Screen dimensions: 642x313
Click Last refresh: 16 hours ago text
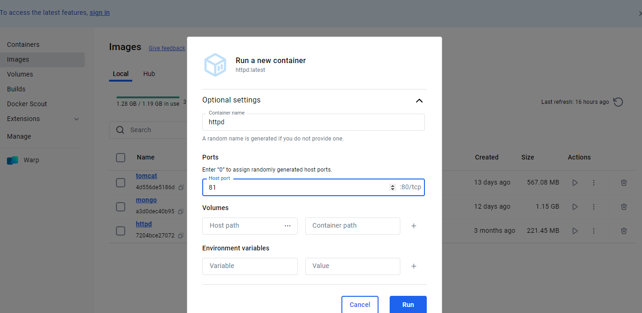point(575,102)
